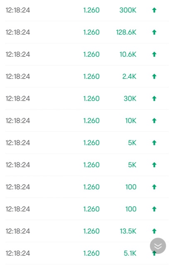Click up arrow beside the 10K volume
The image size is (174, 265).
[154, 120]
